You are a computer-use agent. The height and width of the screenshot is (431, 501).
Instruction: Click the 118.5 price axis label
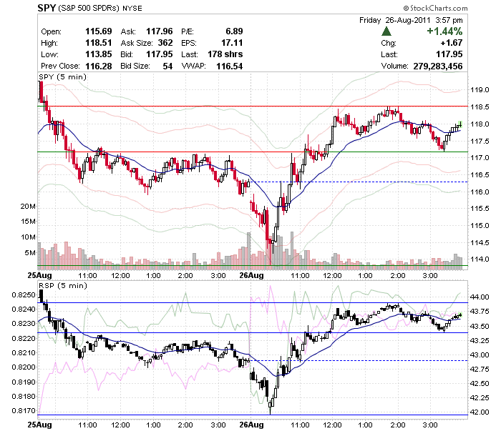tap(480, 107)
